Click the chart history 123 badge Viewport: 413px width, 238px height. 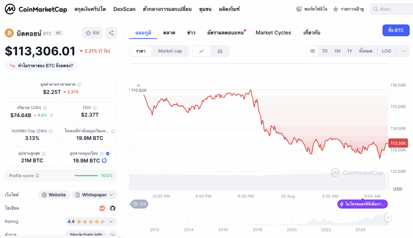(x=139, y=204)
